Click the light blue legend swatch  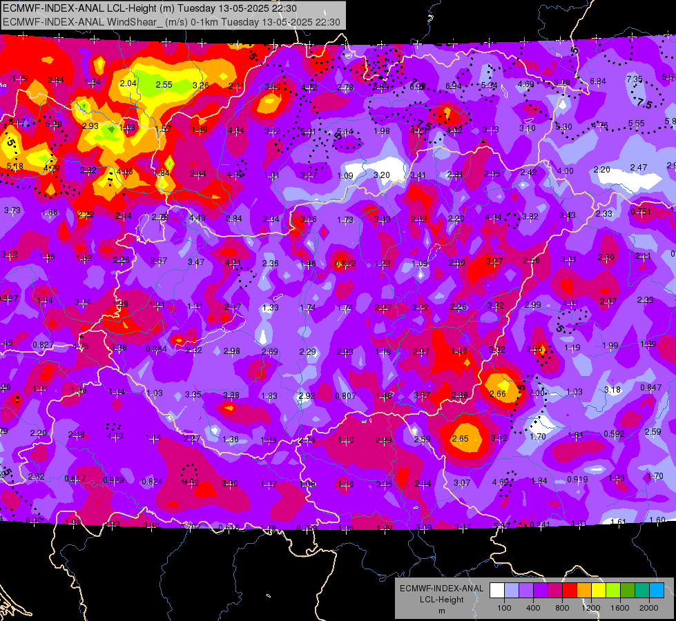[x=657, y=590]
